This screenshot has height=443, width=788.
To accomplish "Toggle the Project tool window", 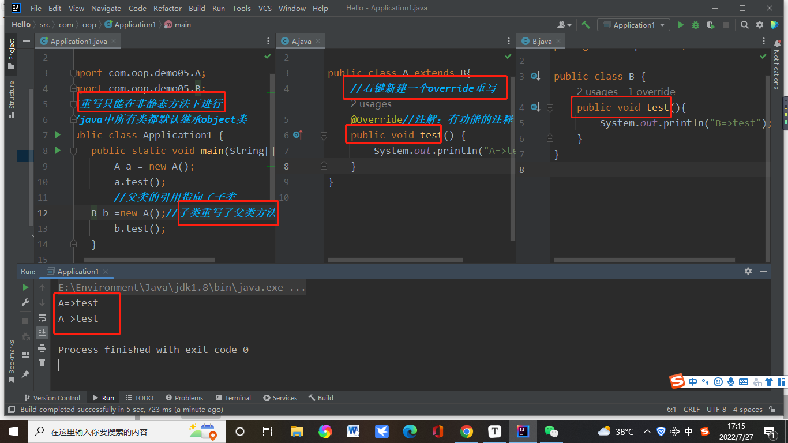I will point(11,54).
